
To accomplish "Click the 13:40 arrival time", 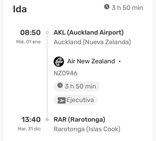I will pos(31,120).
